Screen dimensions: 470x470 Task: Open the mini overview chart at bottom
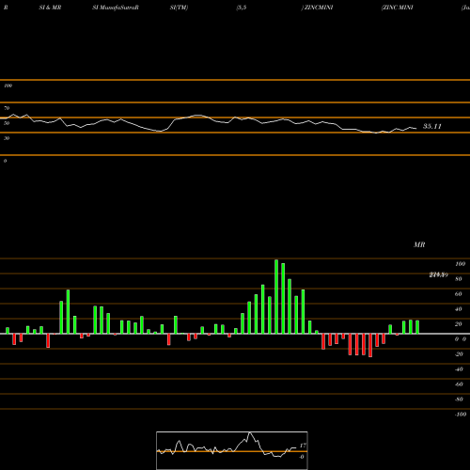coord(232,450)
